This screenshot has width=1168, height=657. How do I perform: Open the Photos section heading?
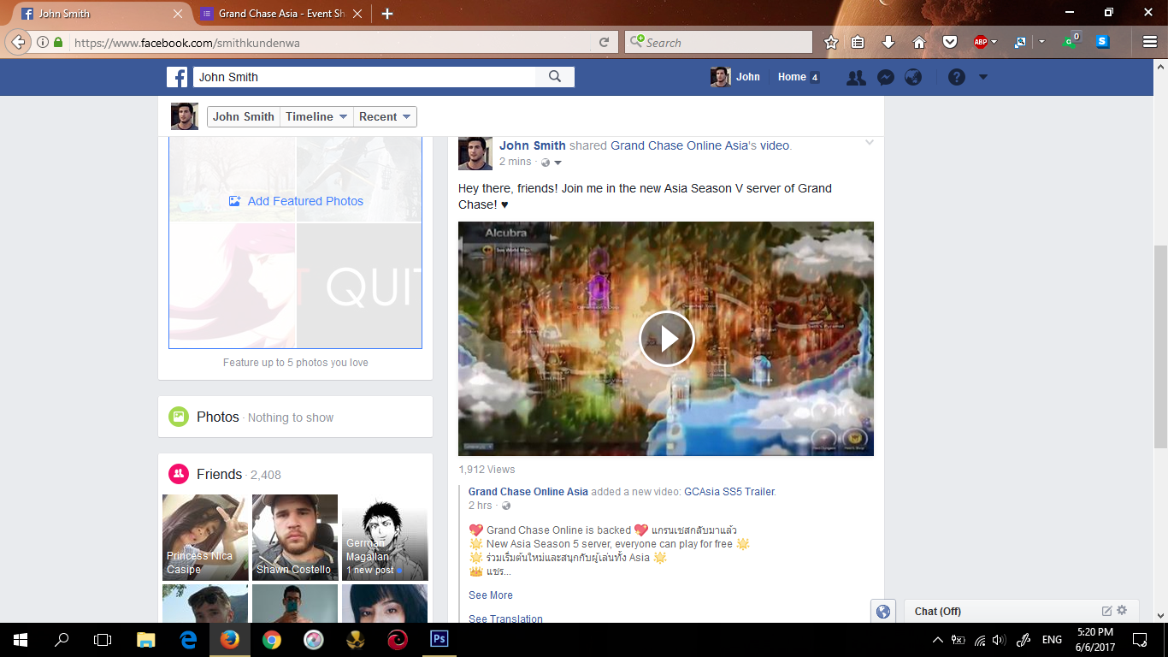tap(218, 417)
